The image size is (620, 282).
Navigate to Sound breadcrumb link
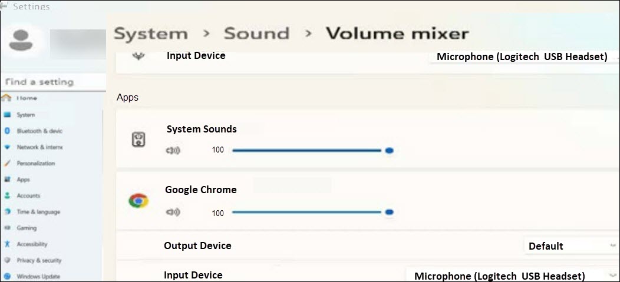click(256, 34)
